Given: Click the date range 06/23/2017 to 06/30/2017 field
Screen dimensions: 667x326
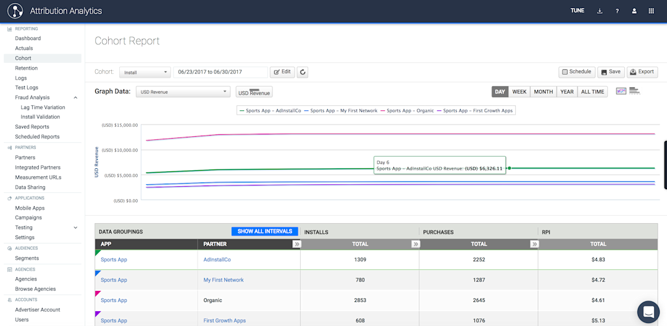Looking at the screenshot, I should [x=220, y=72].
